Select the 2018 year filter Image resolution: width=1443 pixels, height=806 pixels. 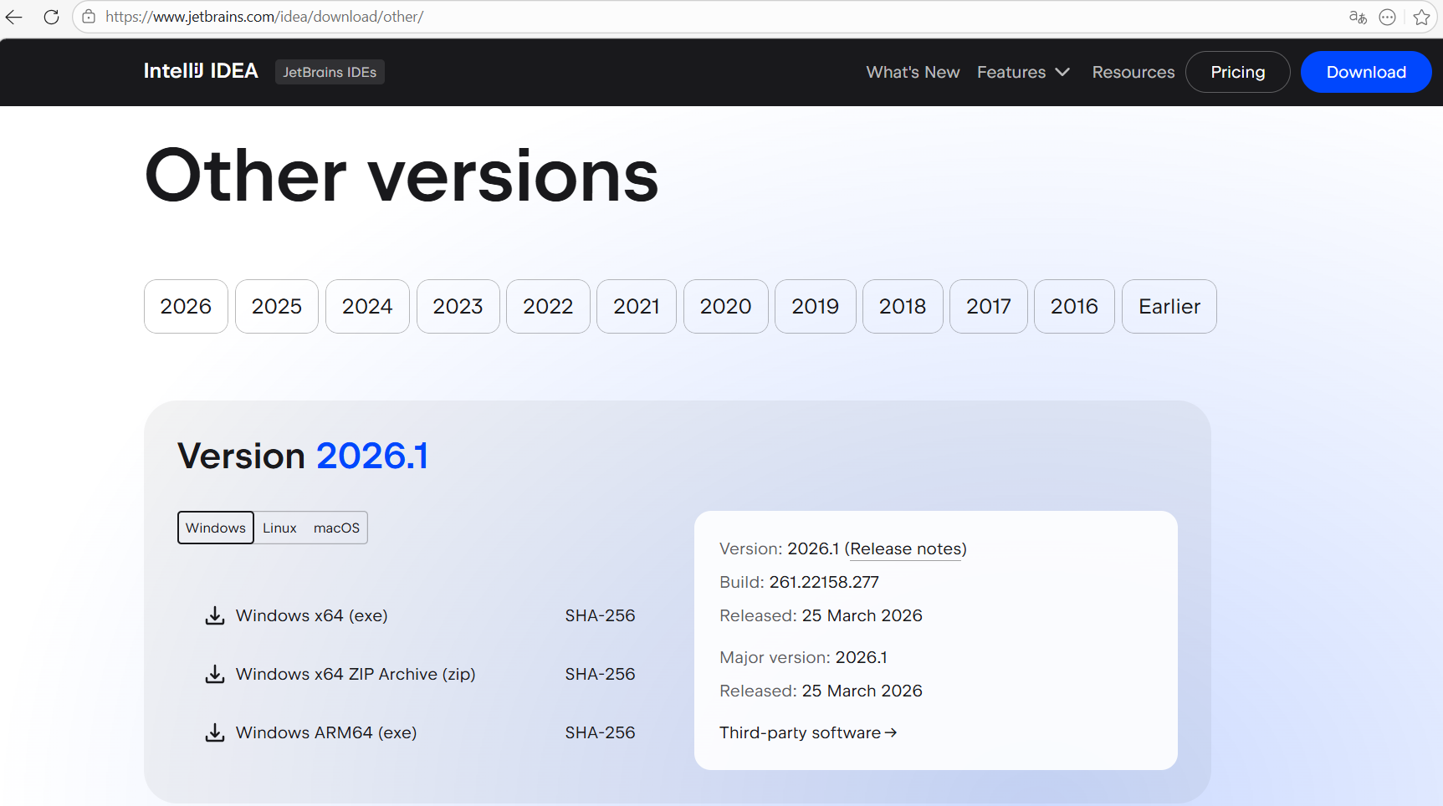(x=903, y=306)
